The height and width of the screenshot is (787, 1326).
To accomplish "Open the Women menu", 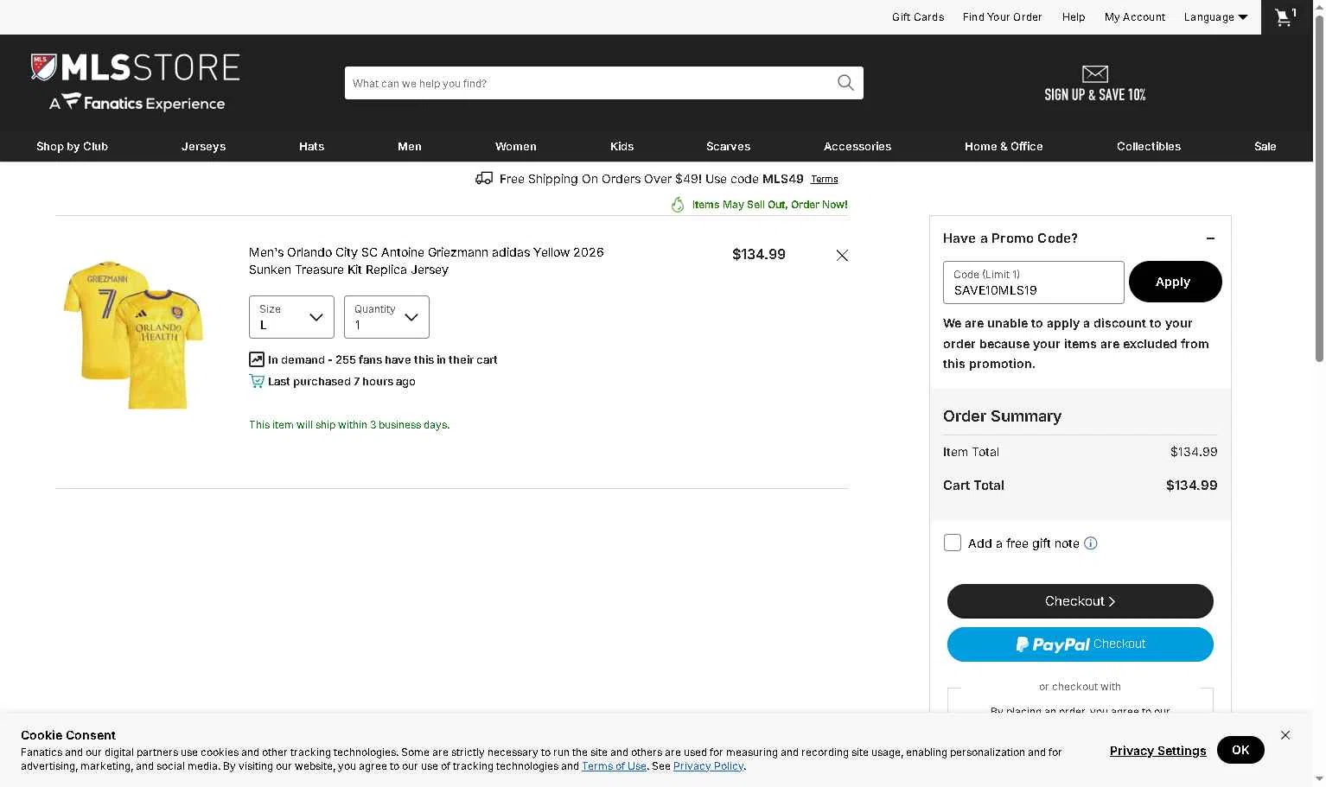I will pos(516,147).
